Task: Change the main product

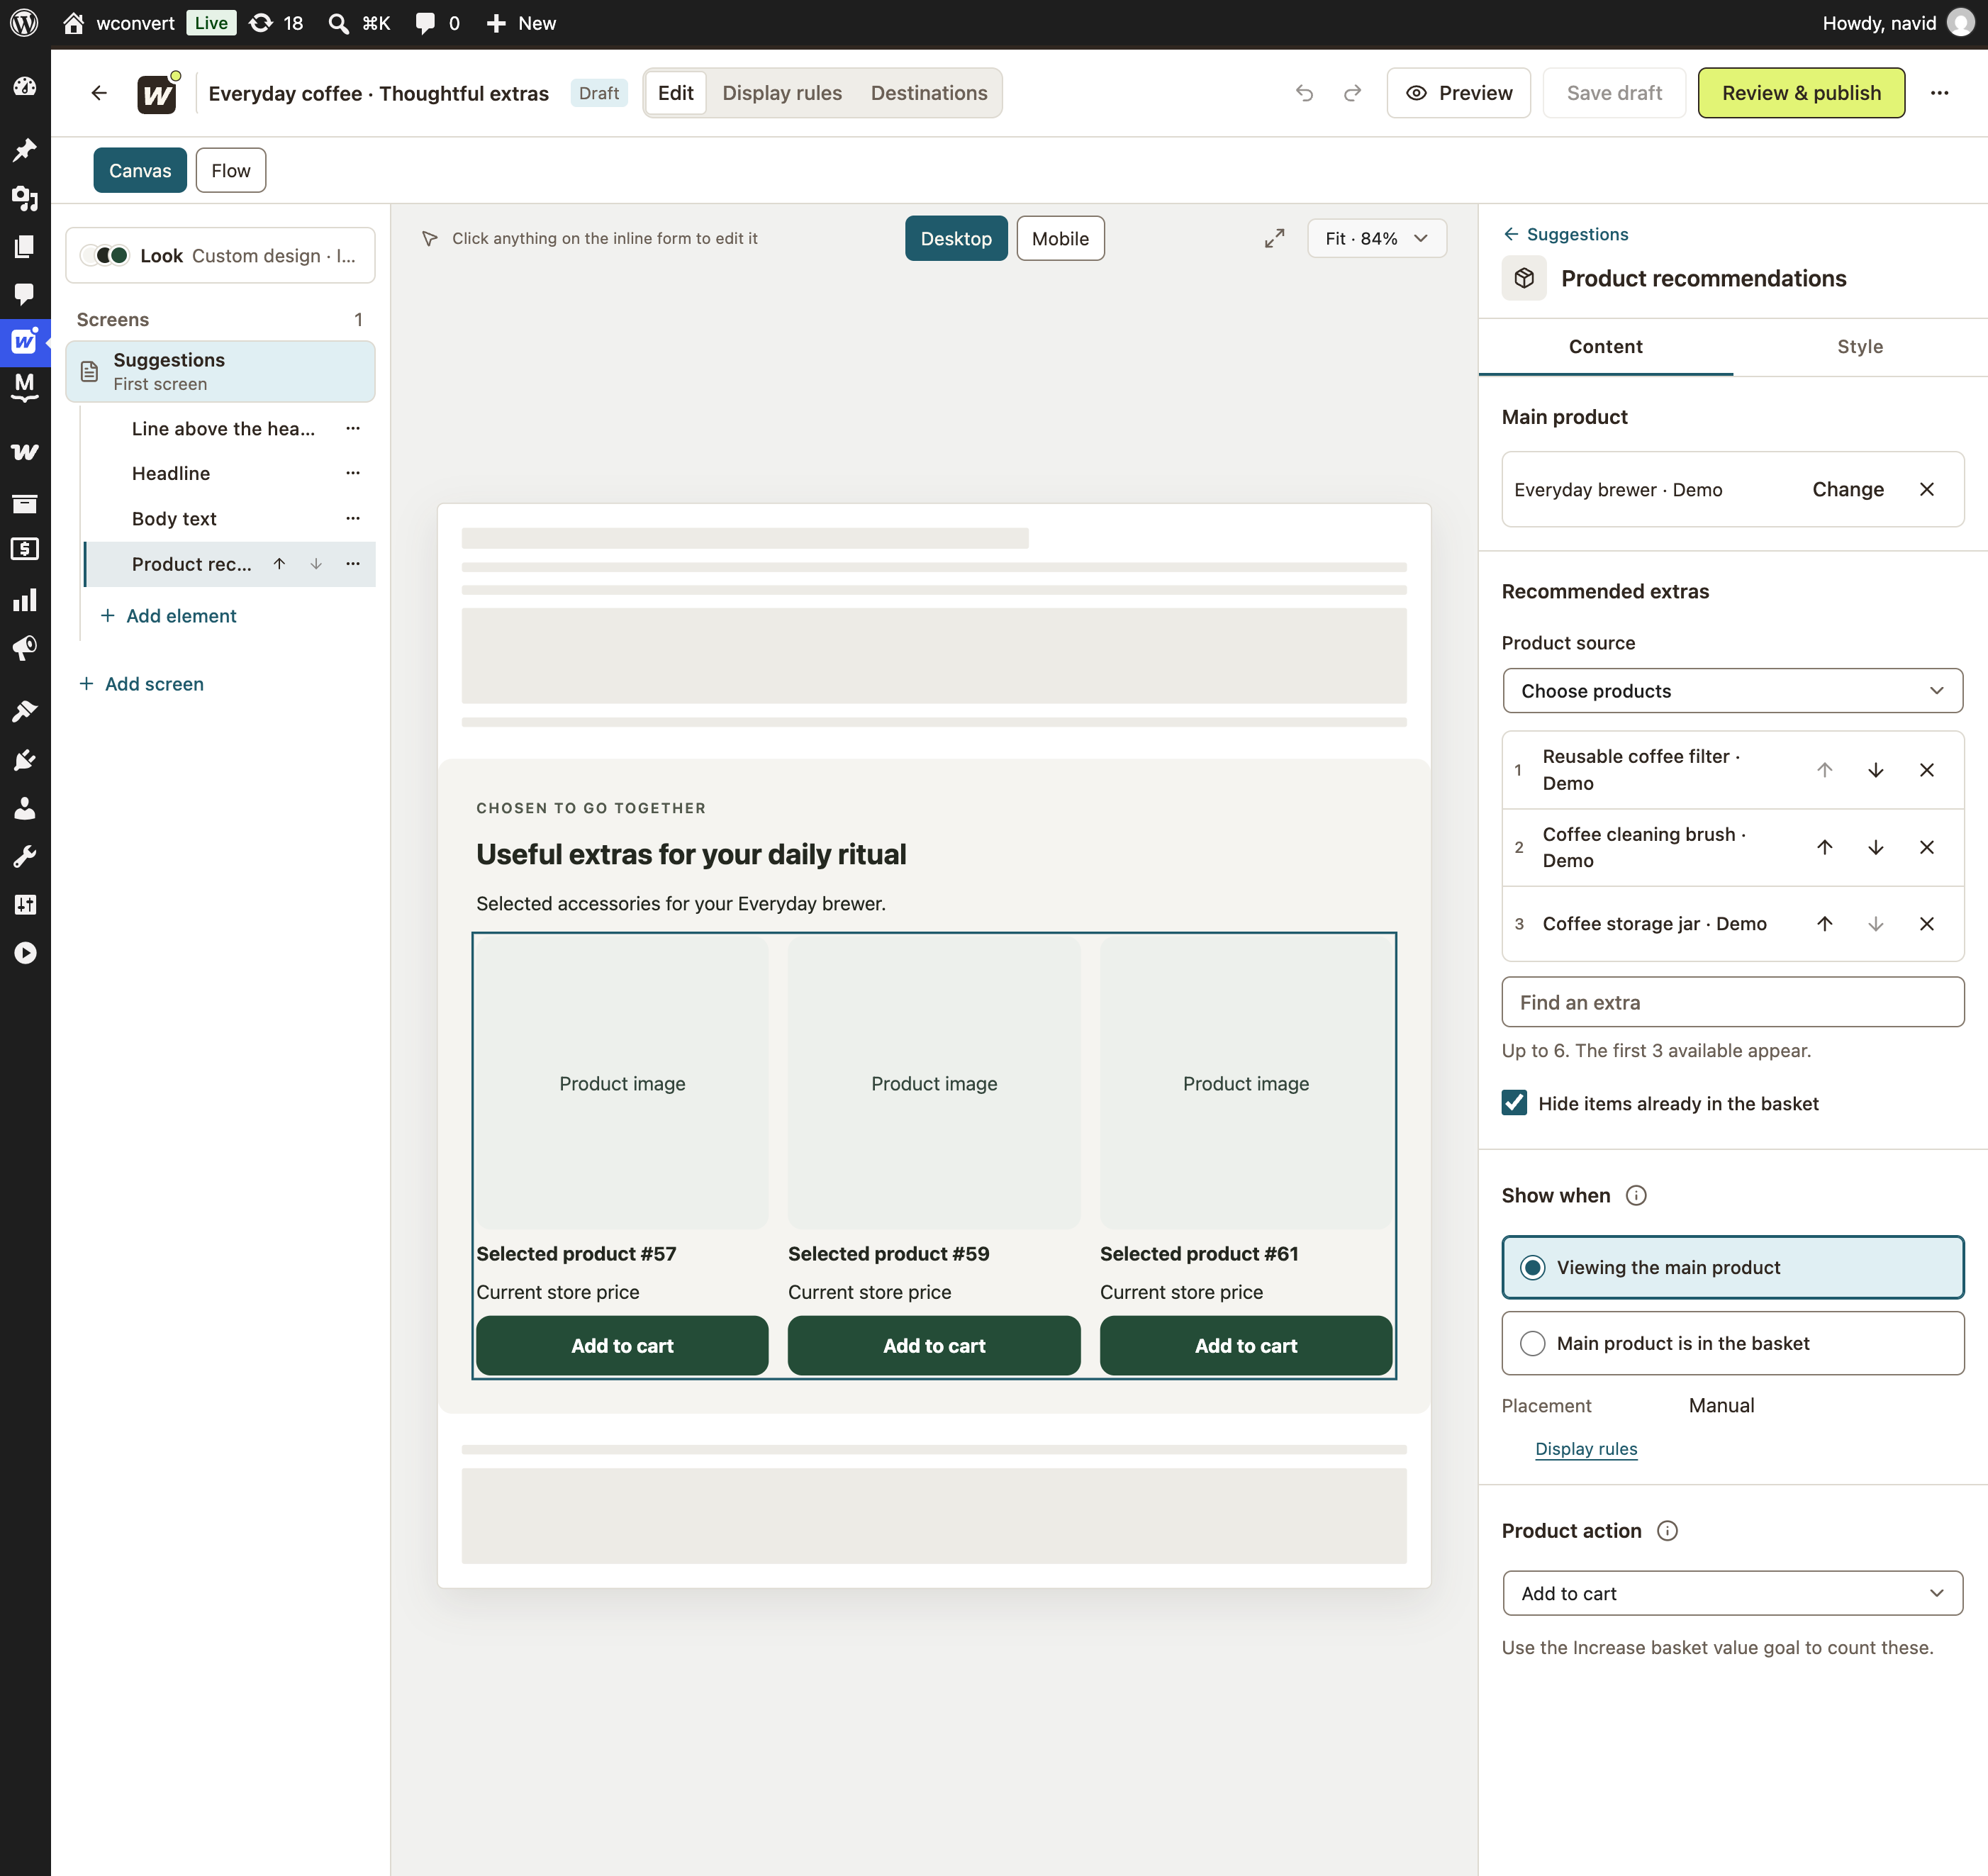Action: [x=1847, y=489]
